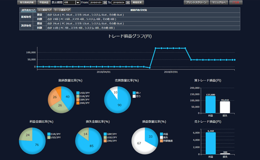The image size is (260, 160).
Task: Click the 売トレード損益(円) chart title
Action: (x=208, y=121)
